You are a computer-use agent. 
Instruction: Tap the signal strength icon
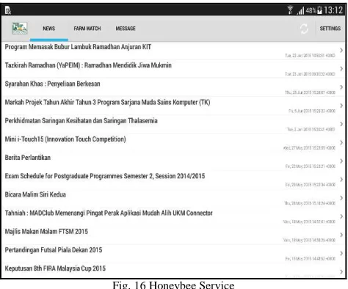(300, 10)
